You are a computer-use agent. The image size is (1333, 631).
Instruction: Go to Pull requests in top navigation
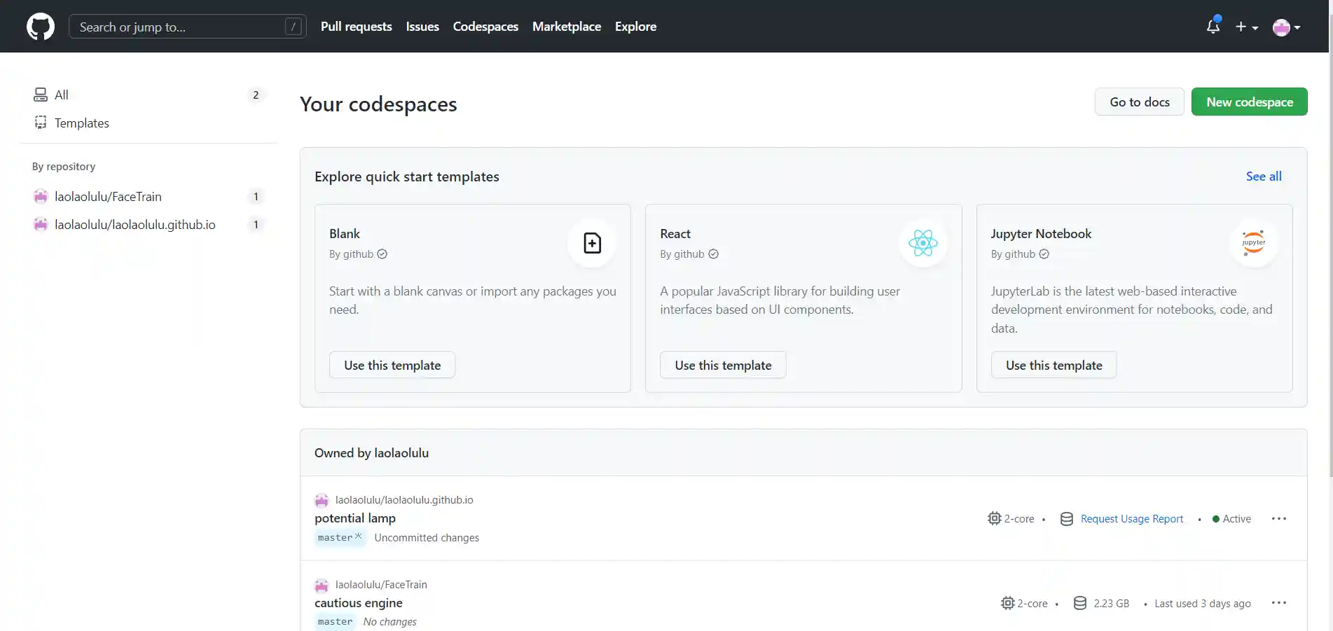coord(356,27)
